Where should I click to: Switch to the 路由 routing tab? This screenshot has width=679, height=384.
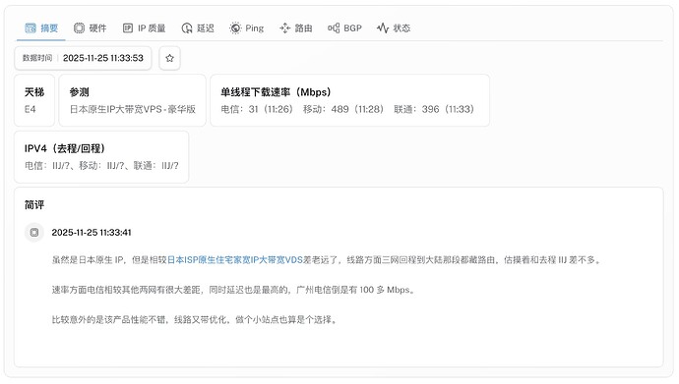[x=296, y=28]
